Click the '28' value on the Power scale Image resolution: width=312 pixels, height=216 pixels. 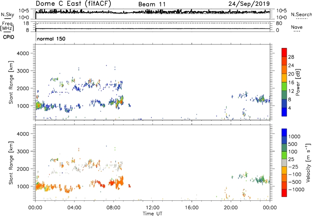(x=291, y=57)
